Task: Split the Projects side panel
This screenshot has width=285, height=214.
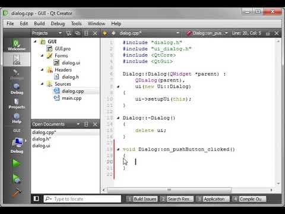Action: point(86,33)
